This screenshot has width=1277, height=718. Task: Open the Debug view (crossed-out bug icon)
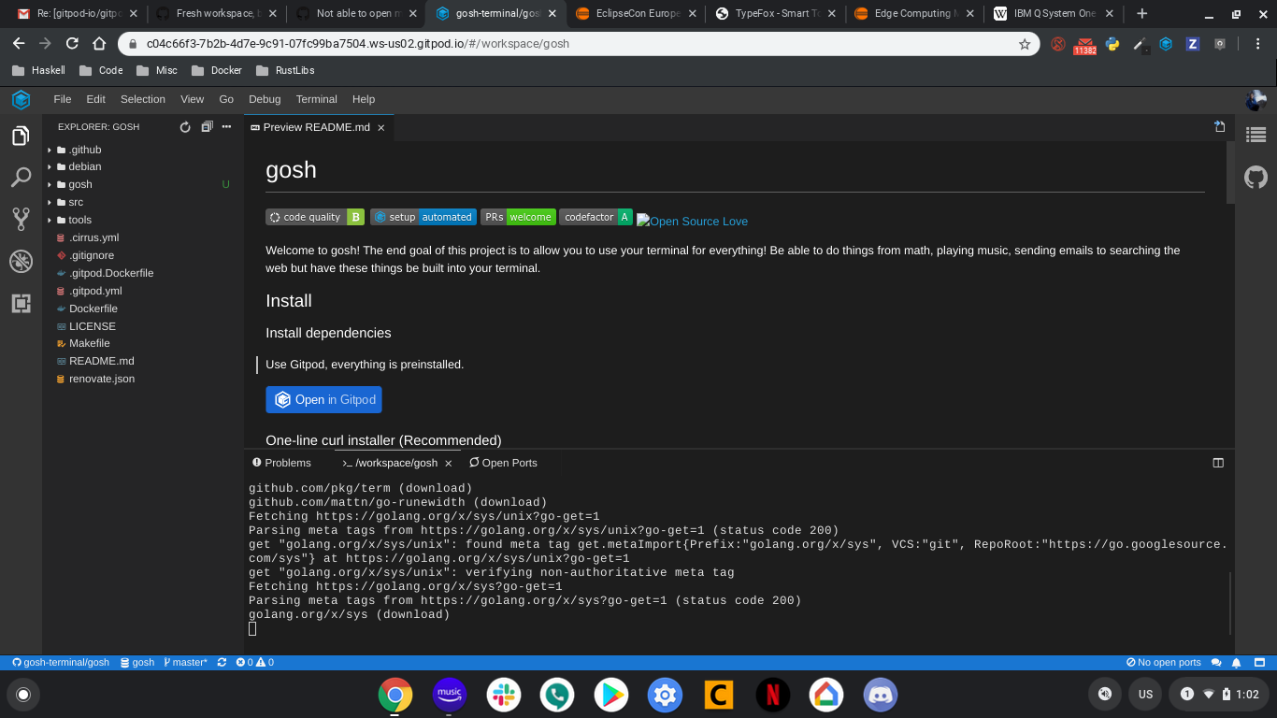click(x=21, y=262)
